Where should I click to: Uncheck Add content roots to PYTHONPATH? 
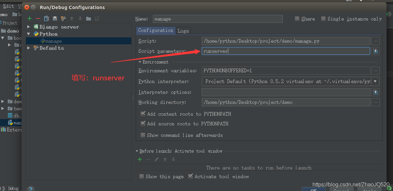click(143, 114)
